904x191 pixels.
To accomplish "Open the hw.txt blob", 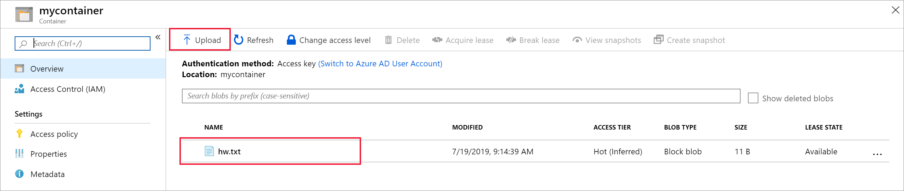I will [229, 152].
